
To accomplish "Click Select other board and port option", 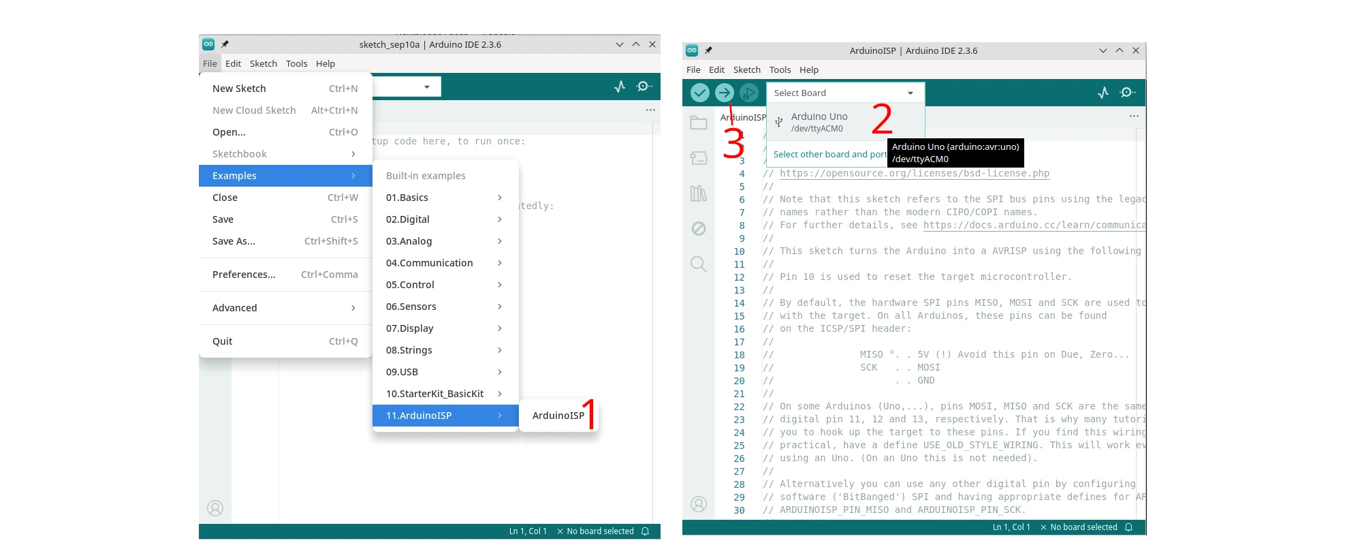I will (829, 155).
